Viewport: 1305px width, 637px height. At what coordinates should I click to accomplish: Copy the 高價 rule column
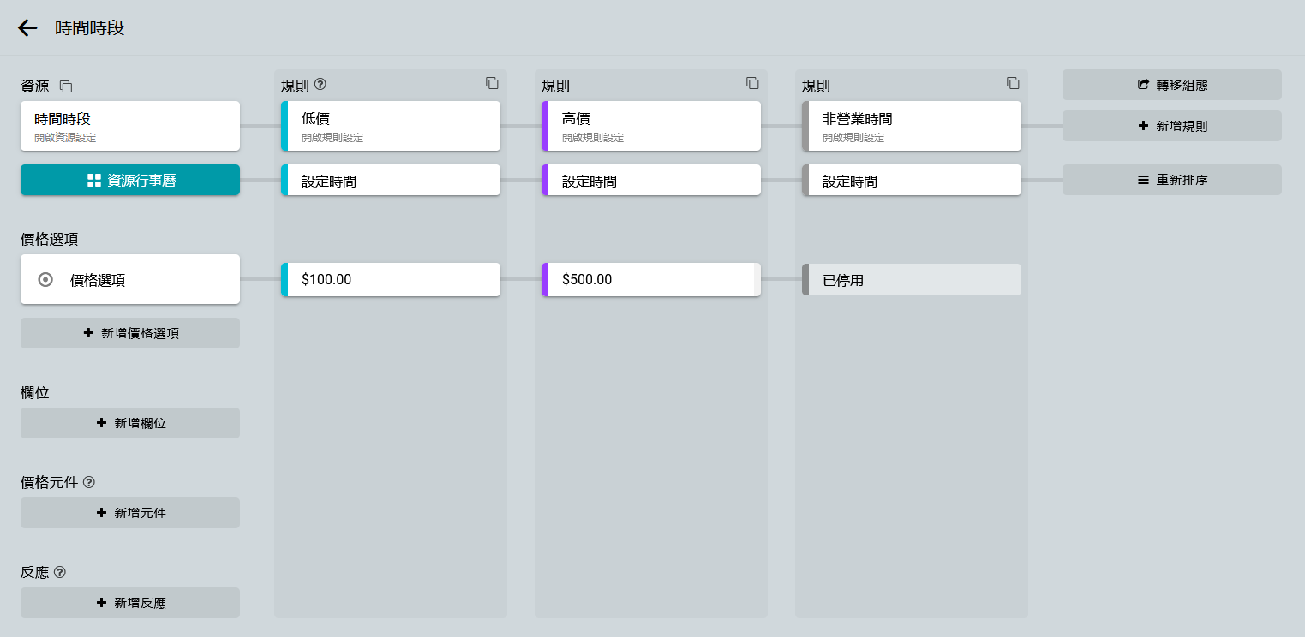(x=752, y=83)
